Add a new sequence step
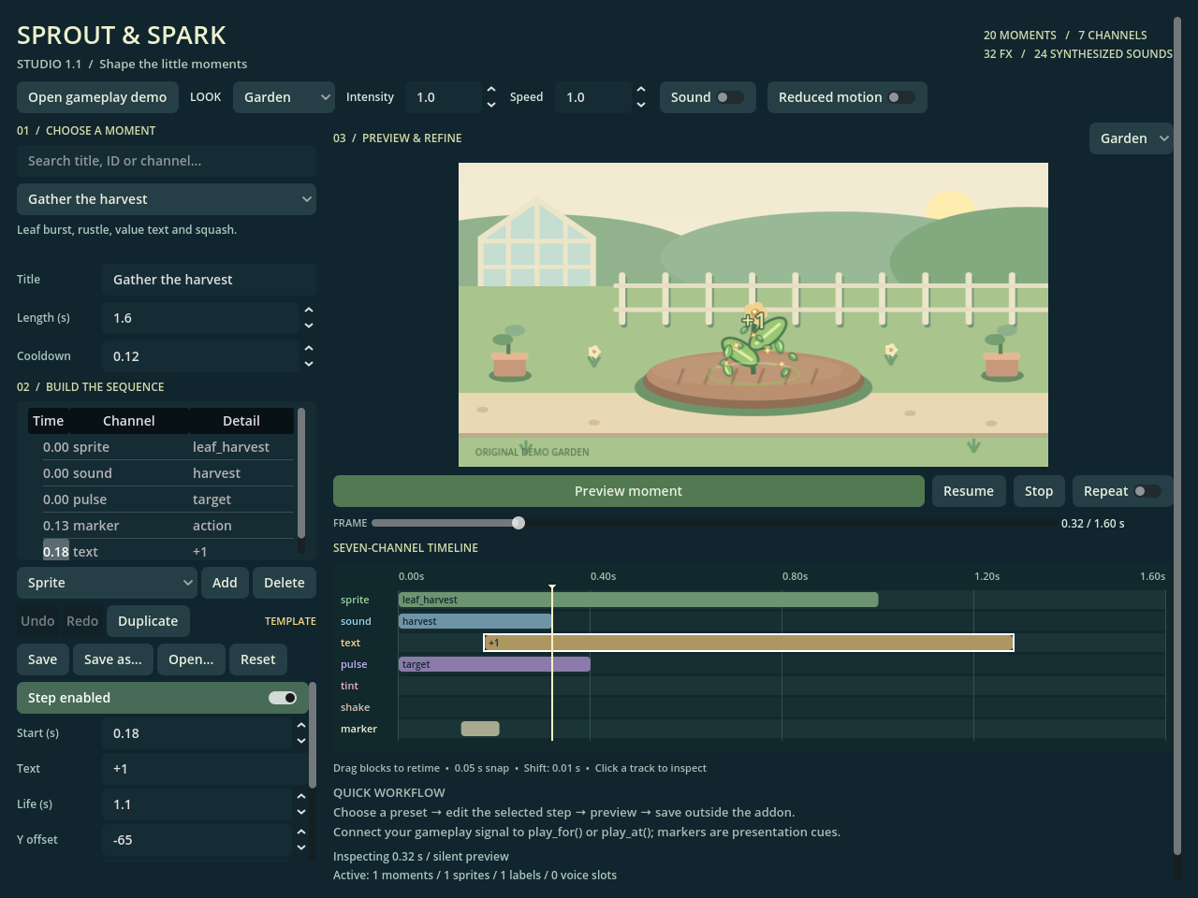This screenshot has width=1198, height=898. click(x=225, y=583)
